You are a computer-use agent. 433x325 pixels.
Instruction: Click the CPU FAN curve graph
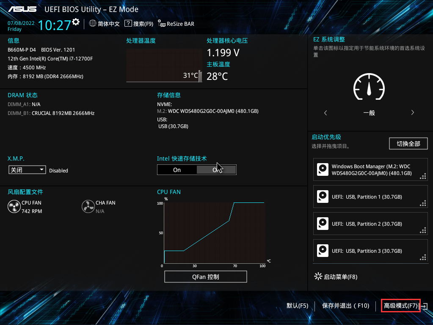(x=214, y=232)
